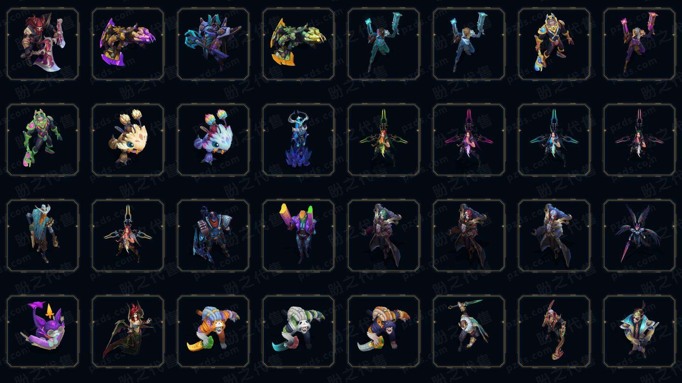Select the navy-hooded bear skin with orange sleeves
682x383 pixels.
click(384, 331)
